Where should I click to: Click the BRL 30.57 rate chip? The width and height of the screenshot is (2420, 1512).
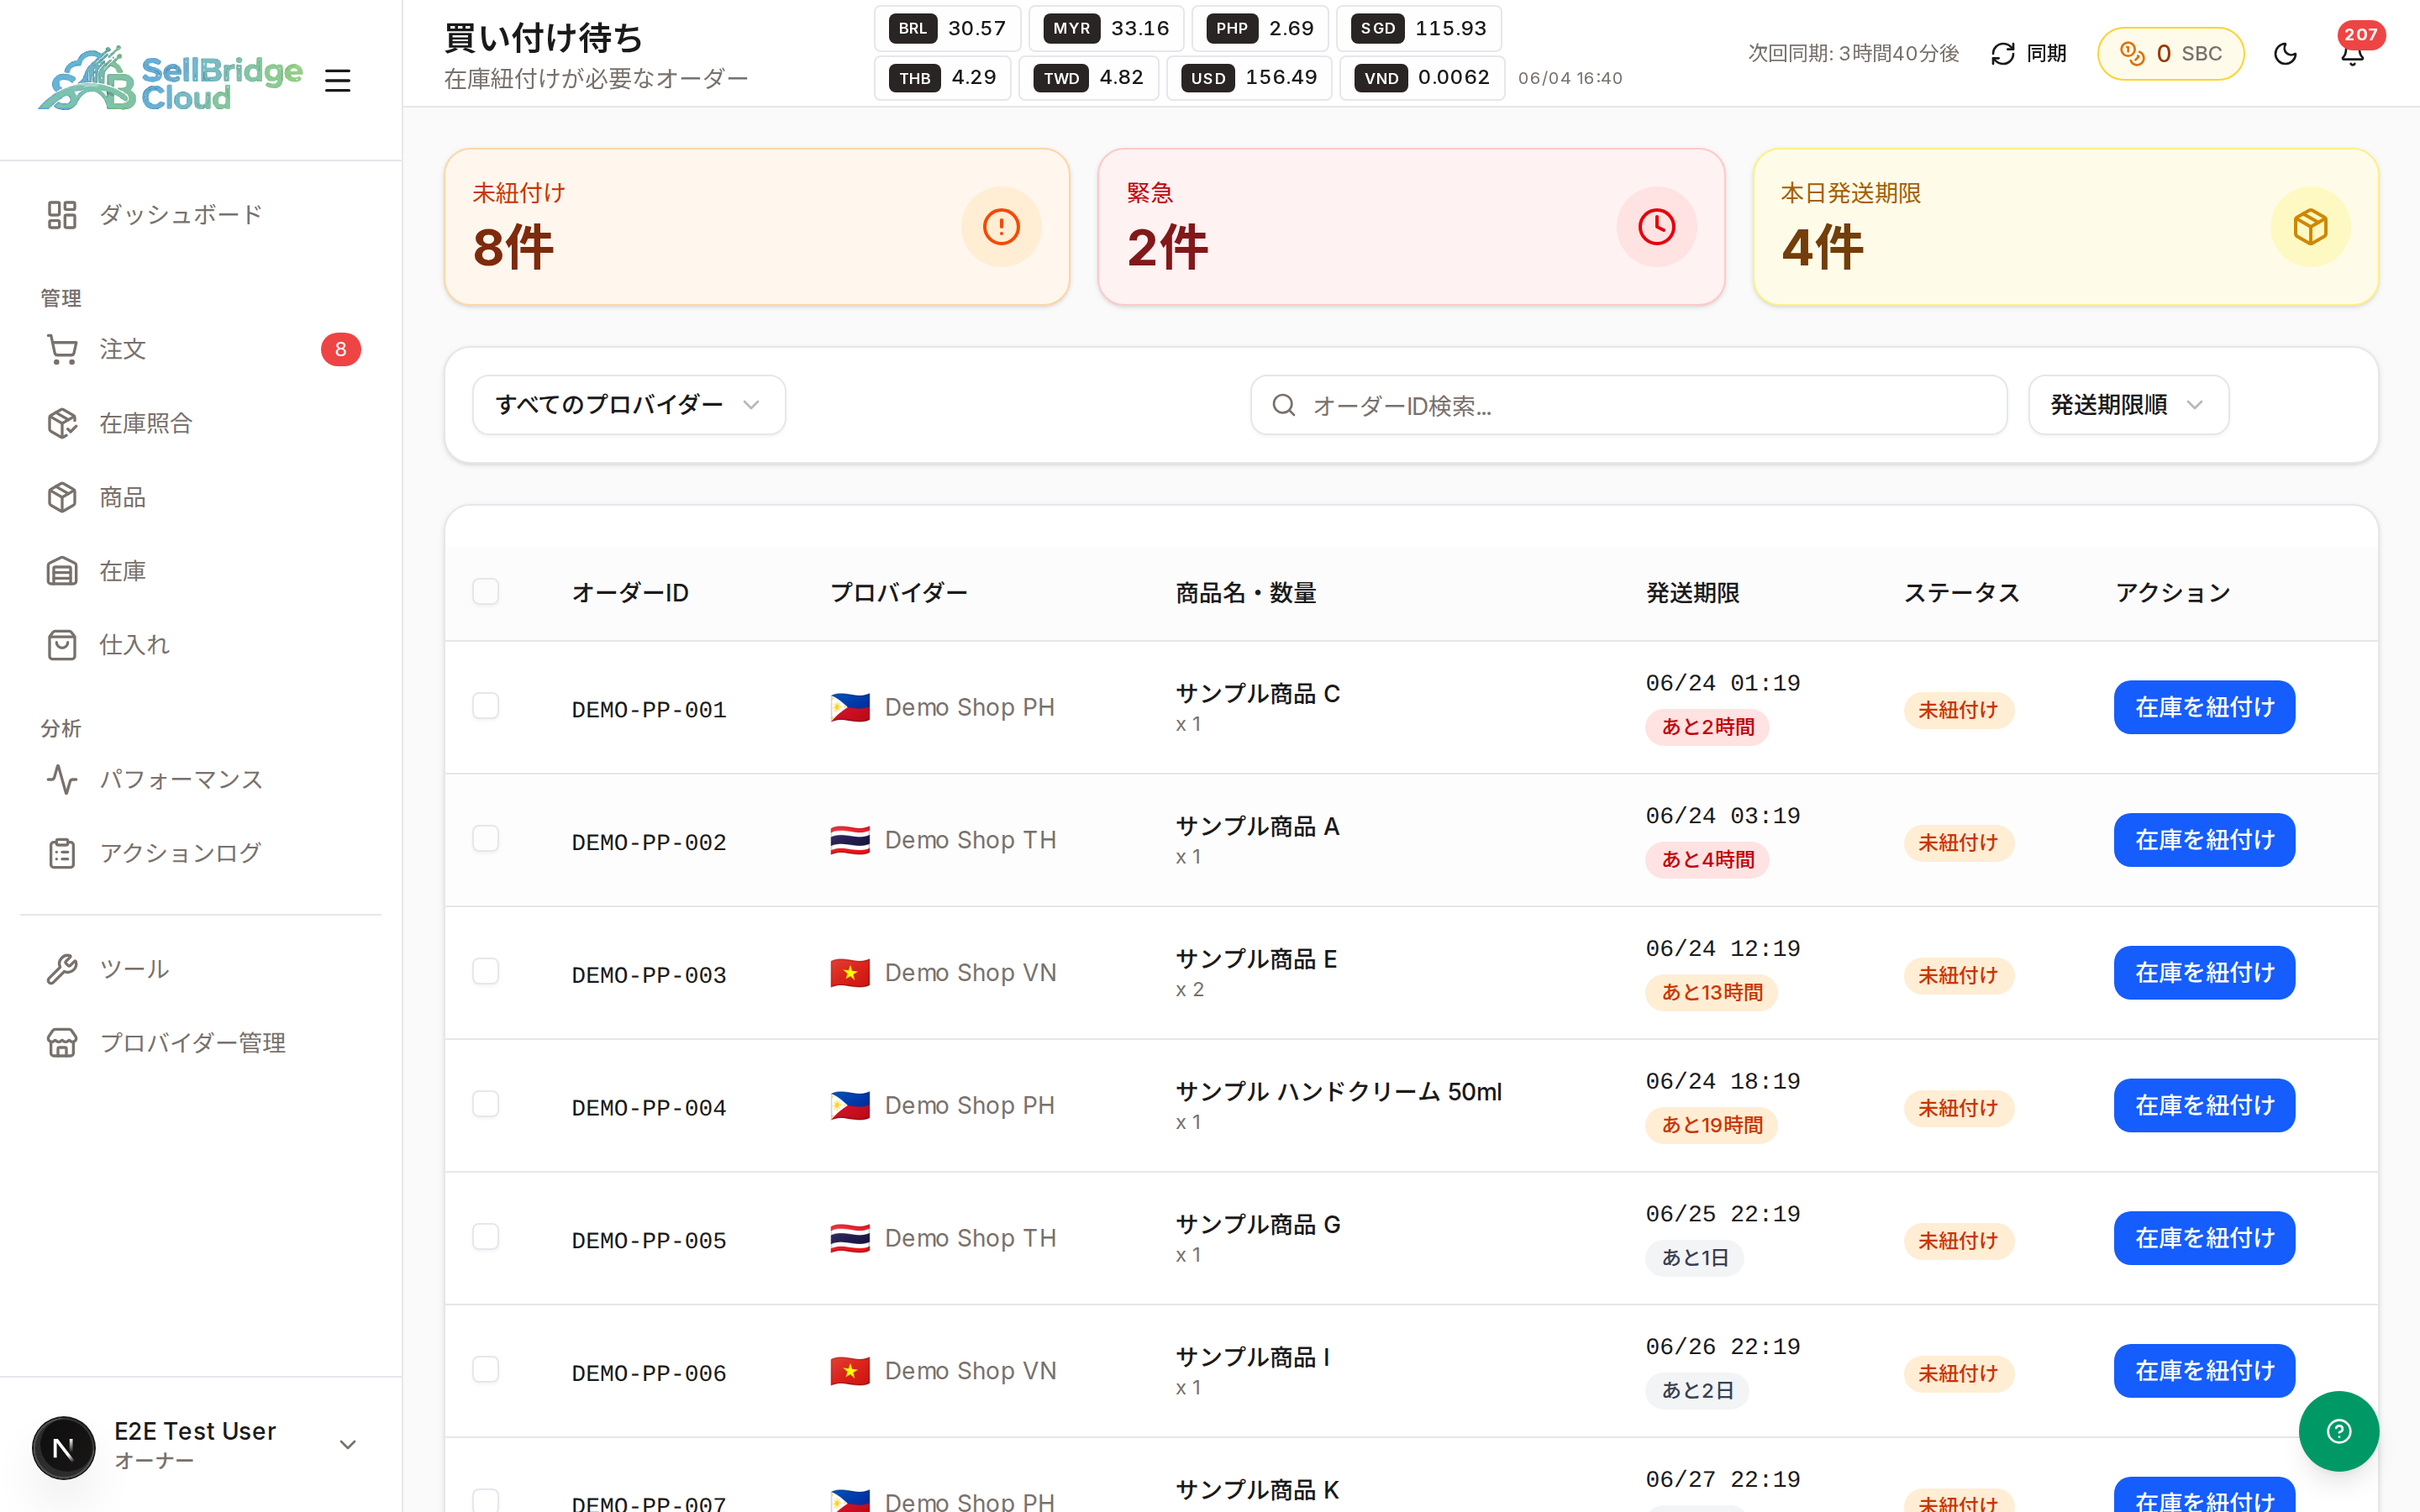point(948,29)
